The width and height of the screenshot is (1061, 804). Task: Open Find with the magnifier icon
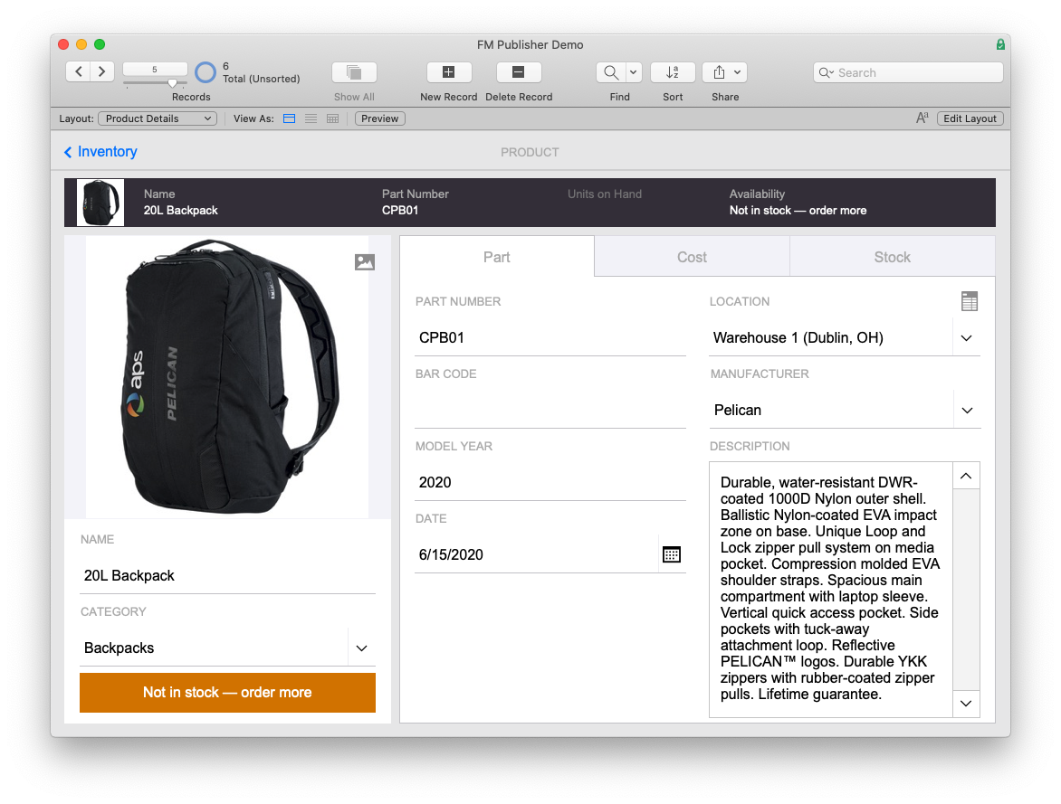pos(610,72)
